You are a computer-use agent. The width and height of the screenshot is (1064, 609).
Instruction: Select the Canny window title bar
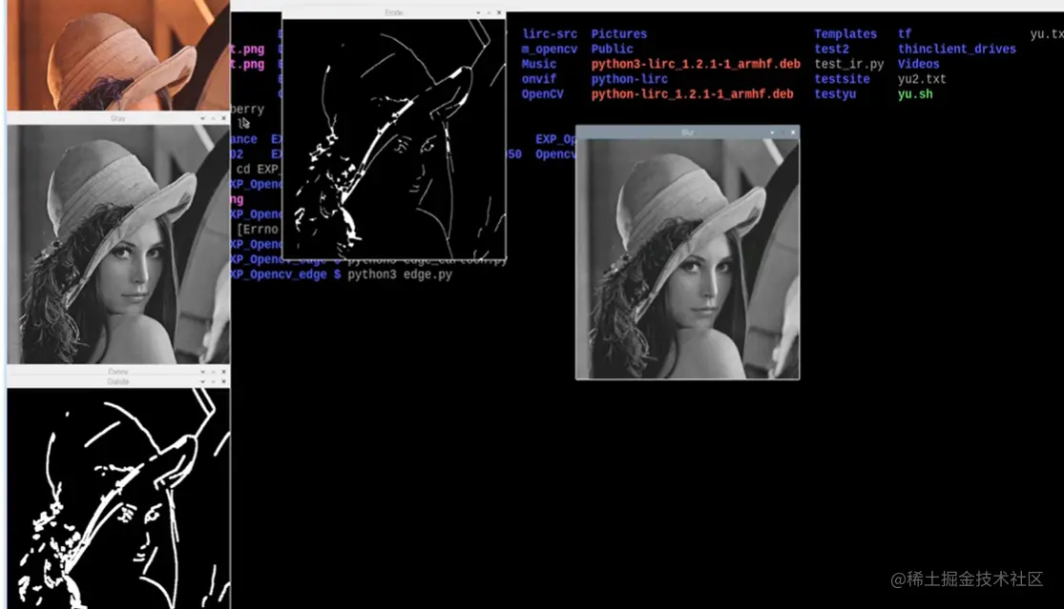click(x=118, y=372)
